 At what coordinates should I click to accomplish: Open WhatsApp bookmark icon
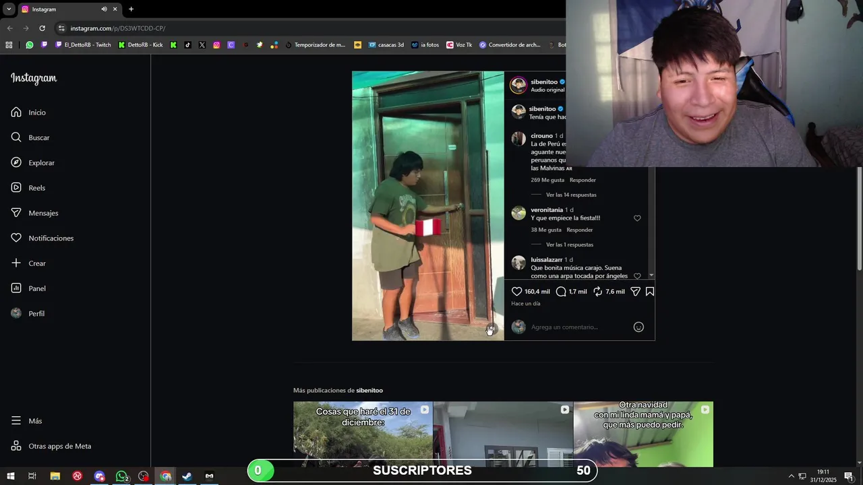point(30,45)
